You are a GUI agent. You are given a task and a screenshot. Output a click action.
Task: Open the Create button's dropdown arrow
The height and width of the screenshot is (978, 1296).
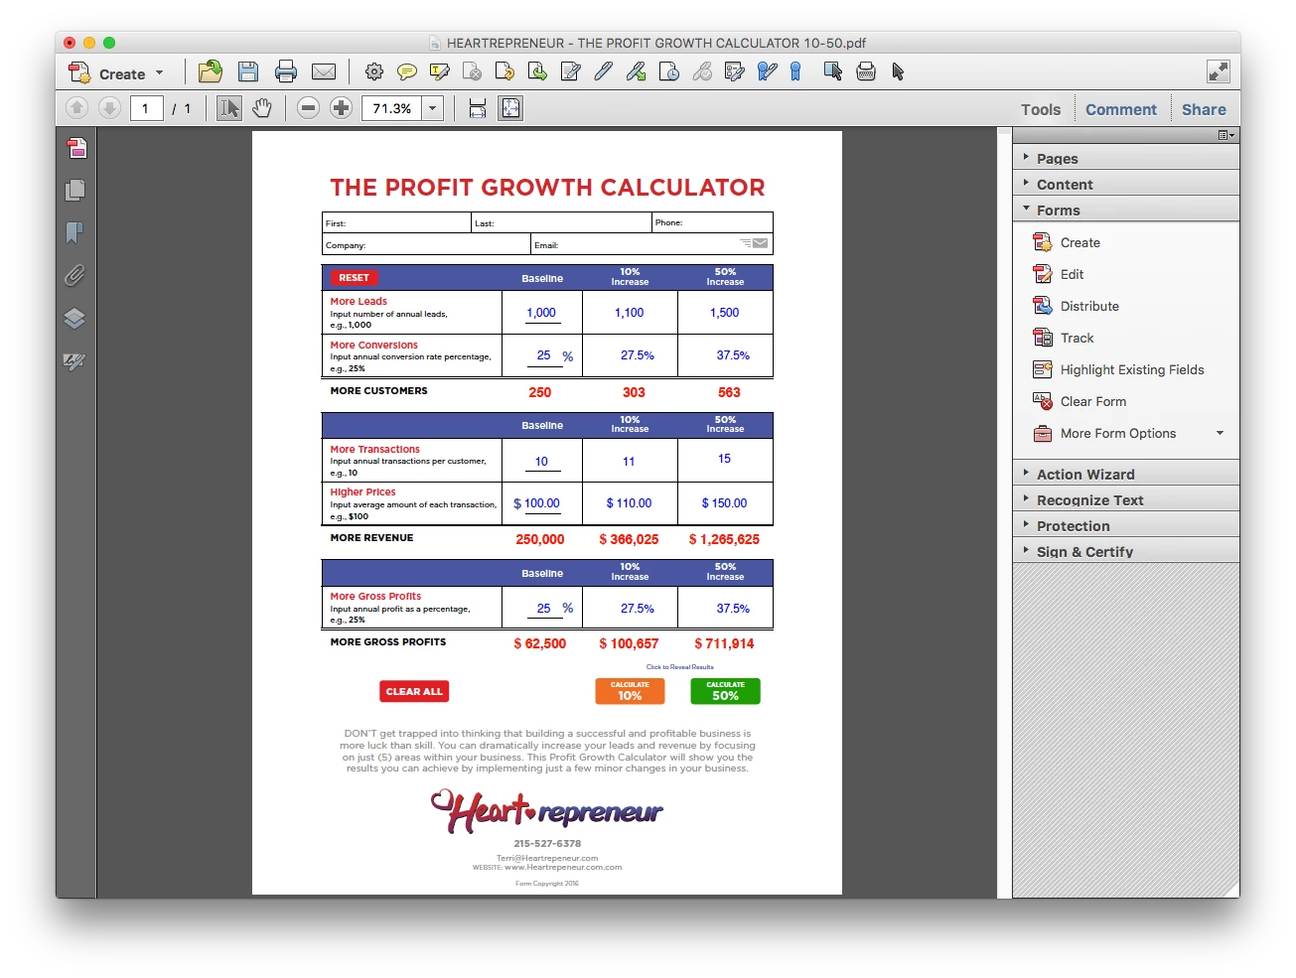click(x=159, y=72)
